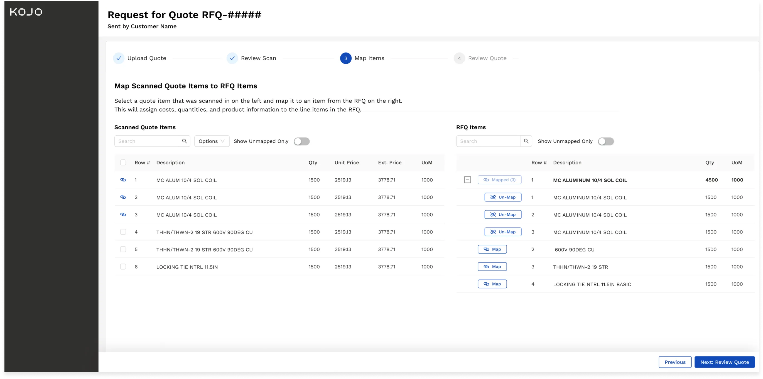Click Qty header in Scanned Quote Items table
Image resolution: width=763 pixels, height=379 pixels.
(x=313, y=163)
